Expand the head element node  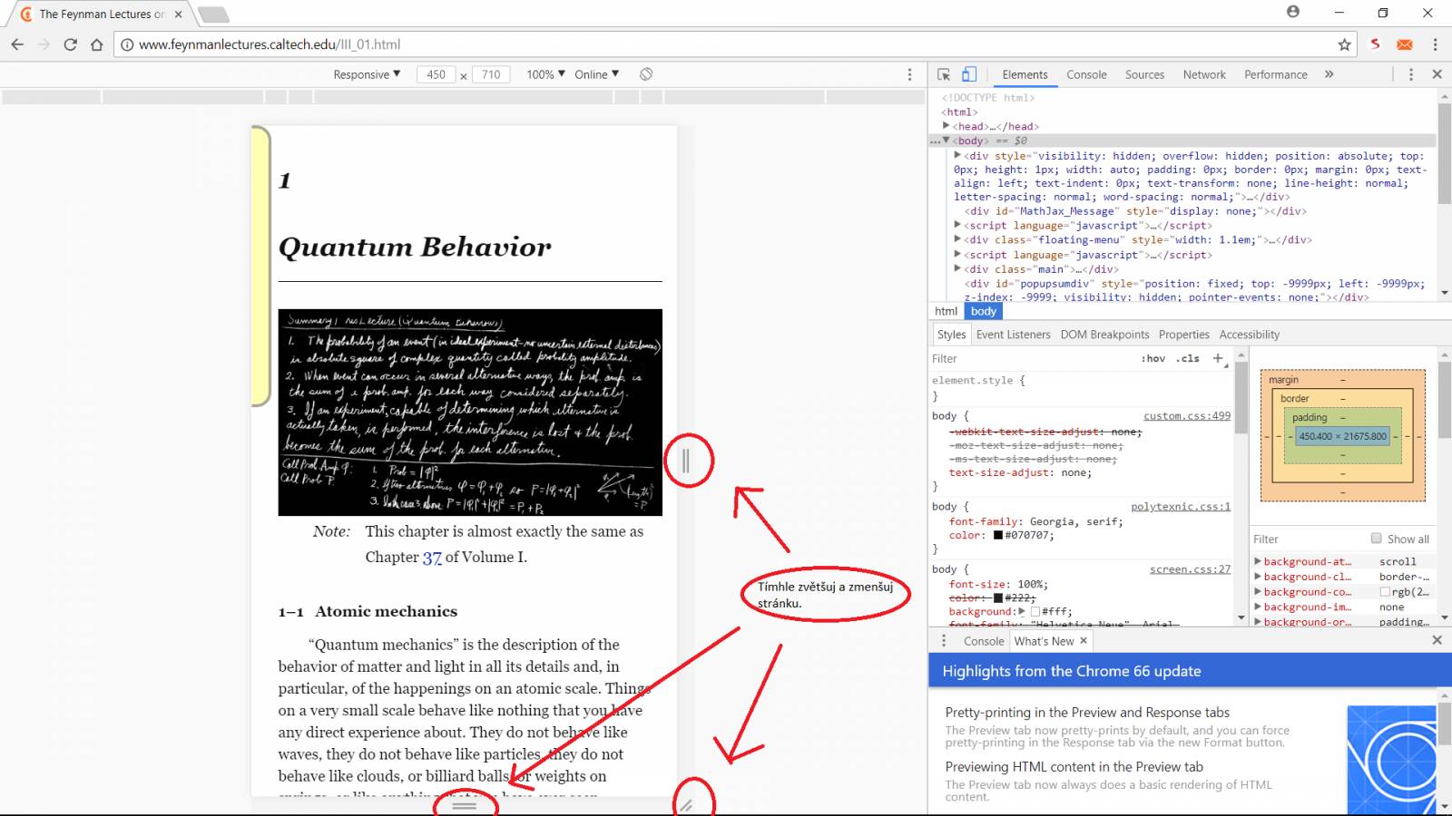[946, 126]
